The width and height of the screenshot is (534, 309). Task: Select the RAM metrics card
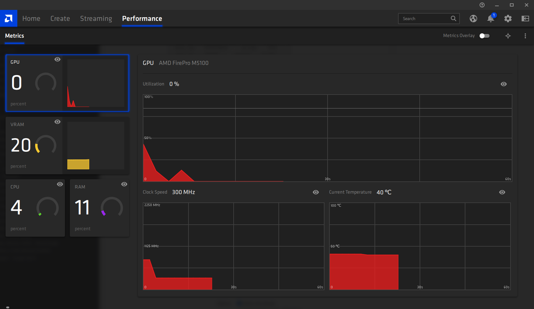100,208
